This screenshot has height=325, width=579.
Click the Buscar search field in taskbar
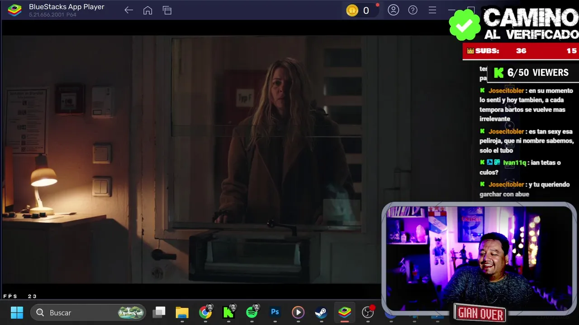click(x=89, y=312)
